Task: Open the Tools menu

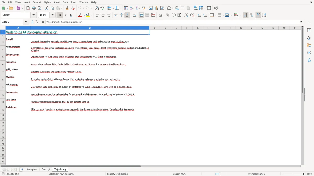Action: pos(74,2)
